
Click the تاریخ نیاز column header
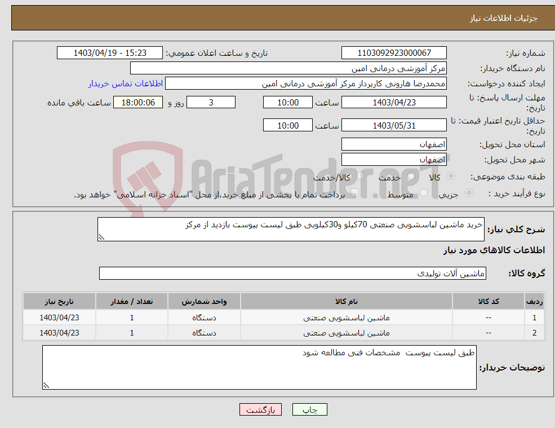pos(60,301)
